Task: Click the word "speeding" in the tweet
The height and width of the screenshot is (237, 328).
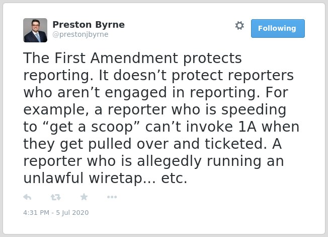Action: 254,110
